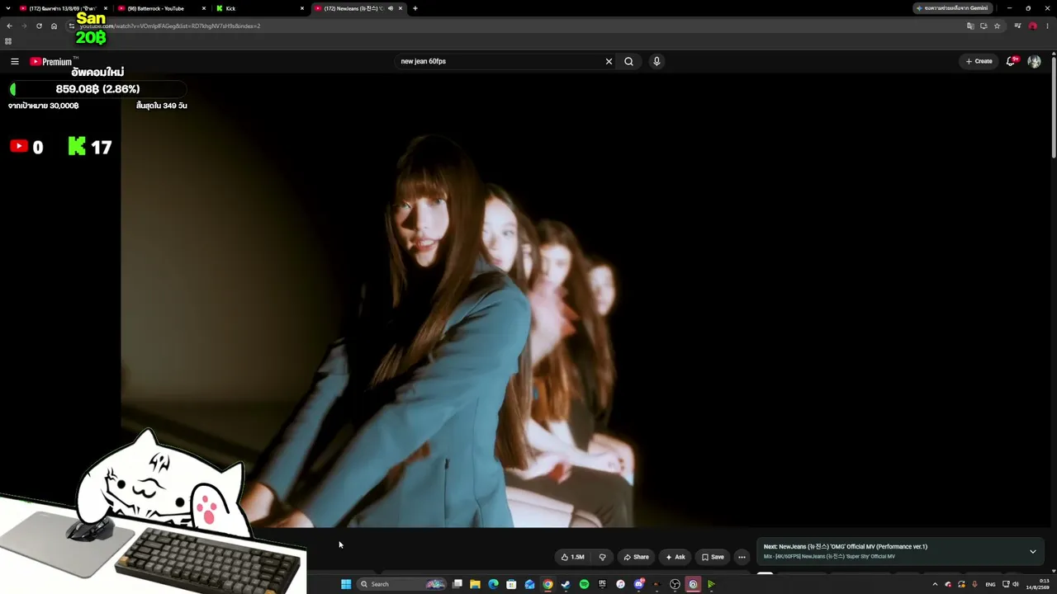Open File Explorer from the taskbar
This screenshot has width=1057, height=594.
click(x=475, y=584)
